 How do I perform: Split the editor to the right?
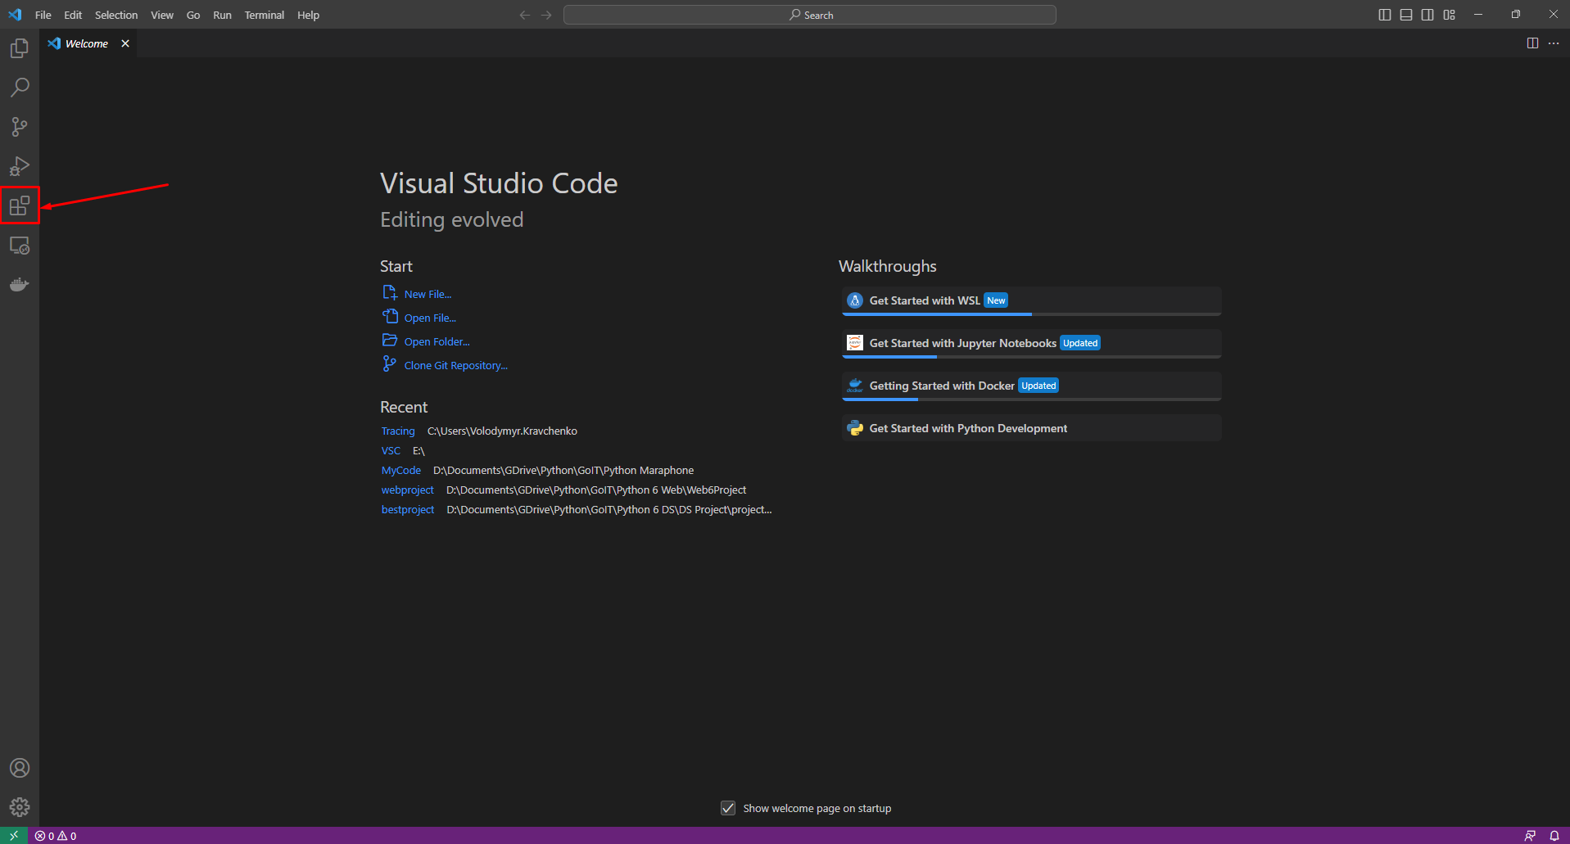tap(1532, 43)
